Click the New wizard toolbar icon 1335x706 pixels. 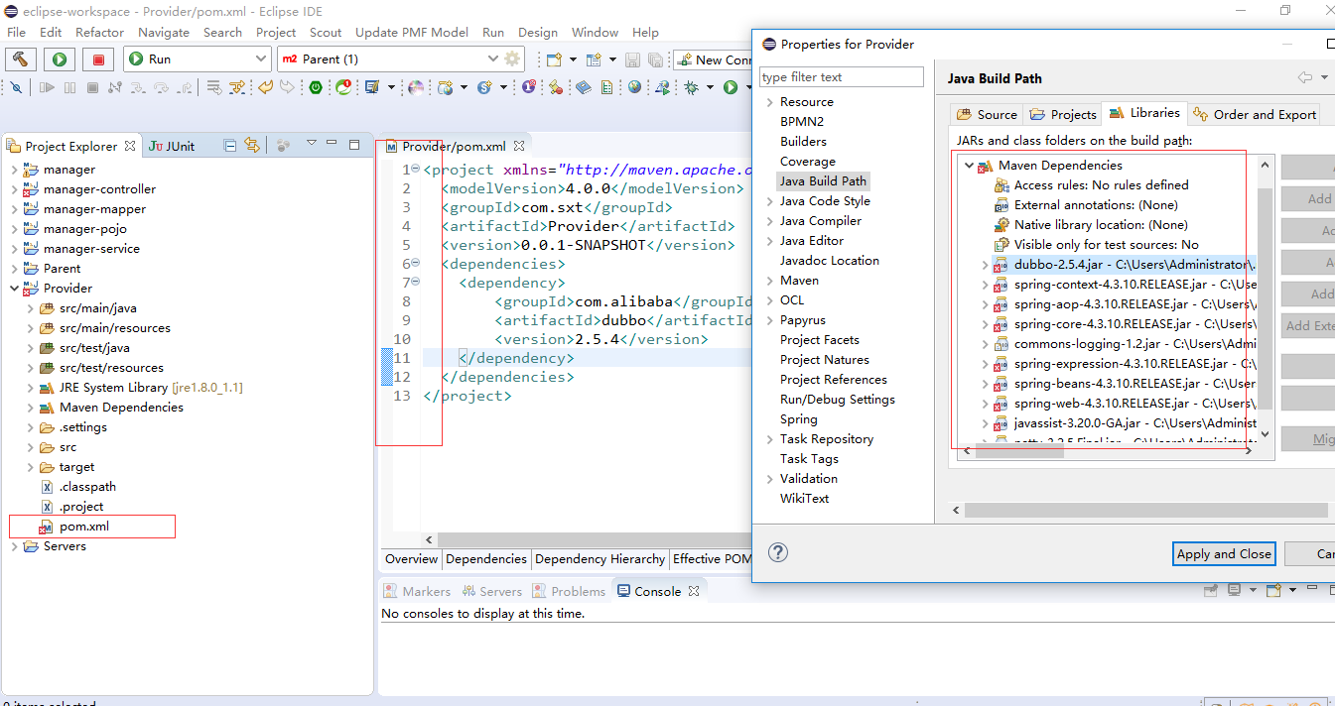(x=554, y=59)
